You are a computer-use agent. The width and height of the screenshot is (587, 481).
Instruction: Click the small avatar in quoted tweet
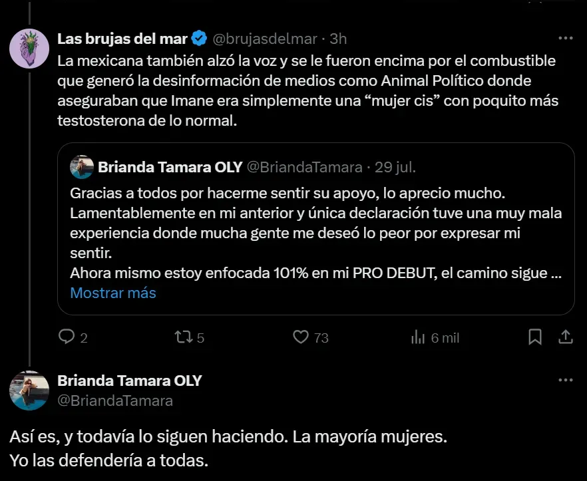[81, 167]
